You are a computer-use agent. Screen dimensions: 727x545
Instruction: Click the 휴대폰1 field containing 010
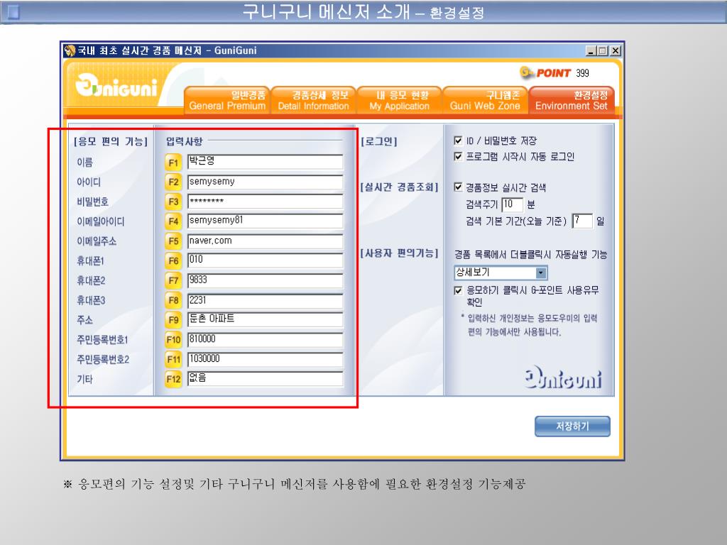point(266,260)
